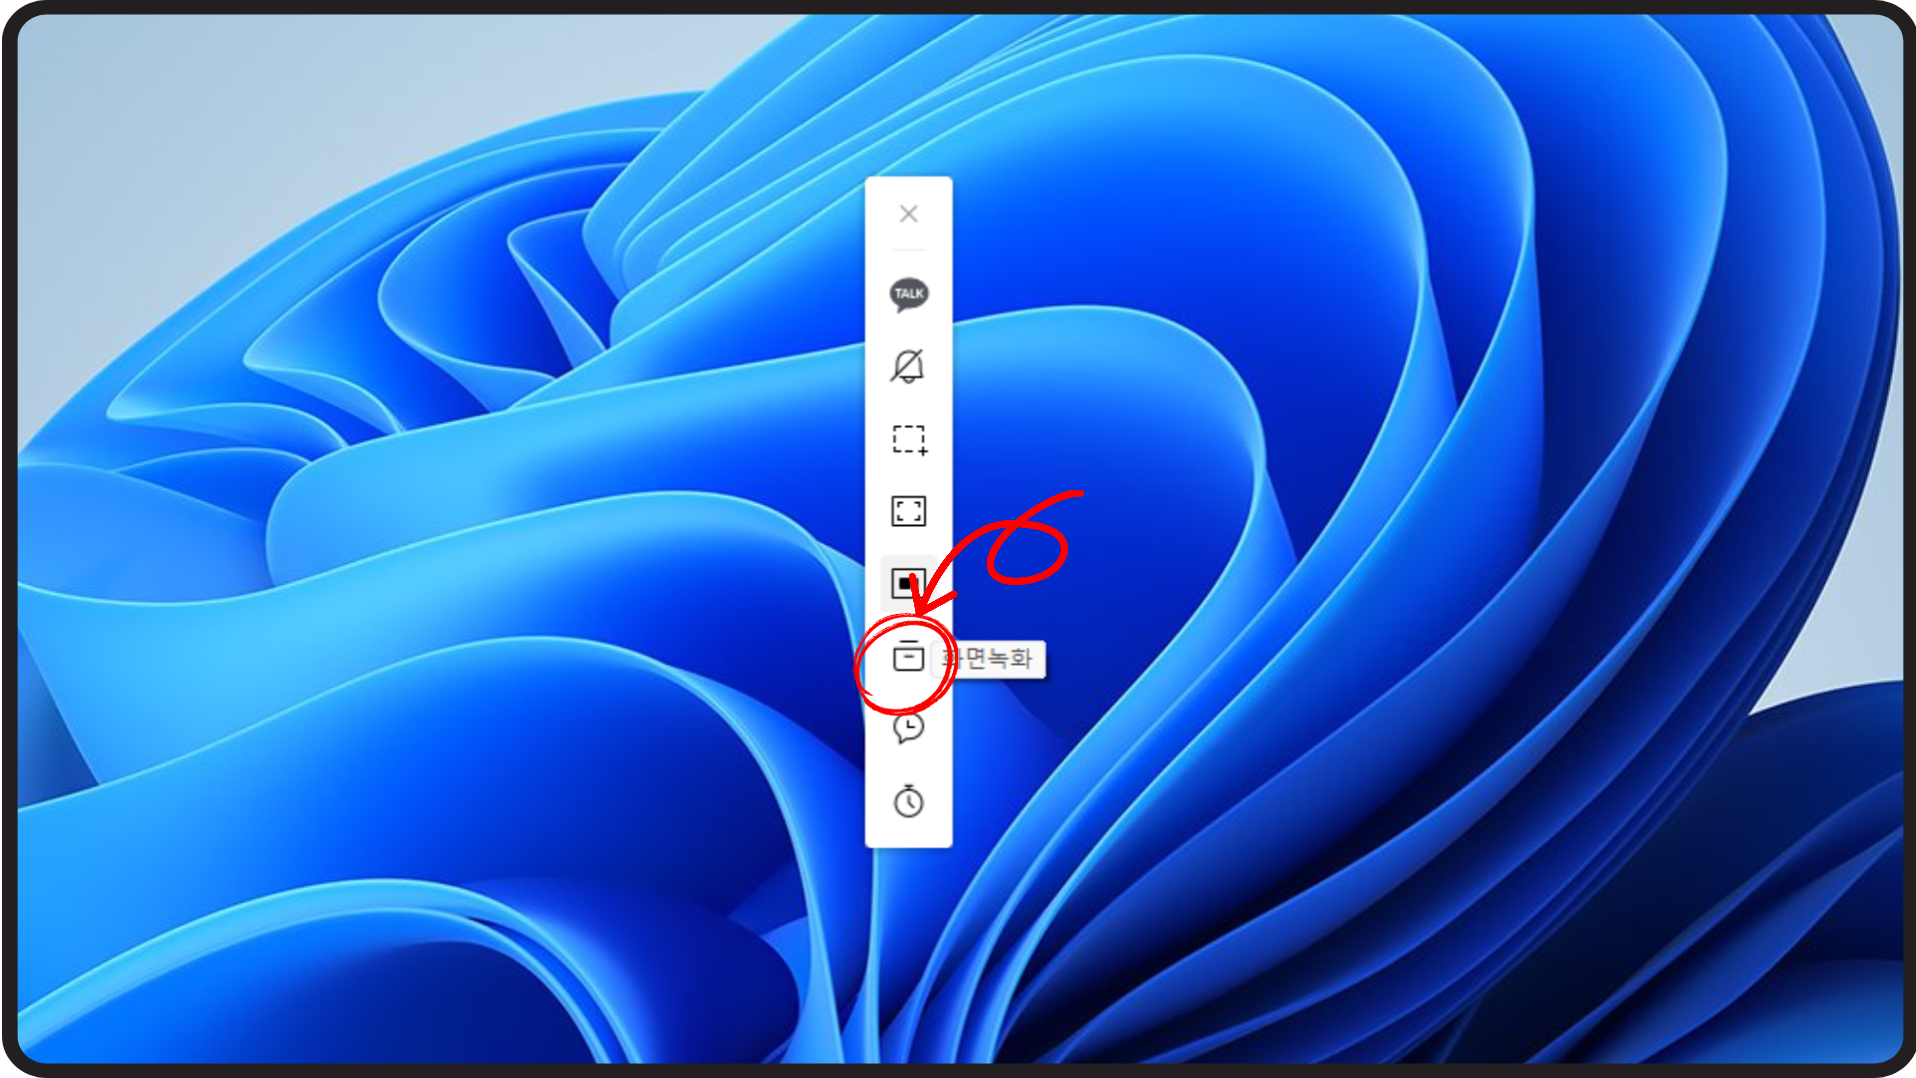Open the speech-bubble clock scheduled message icon
The height and width of the screenshot is (1078, 1916).
click(908, 728)
